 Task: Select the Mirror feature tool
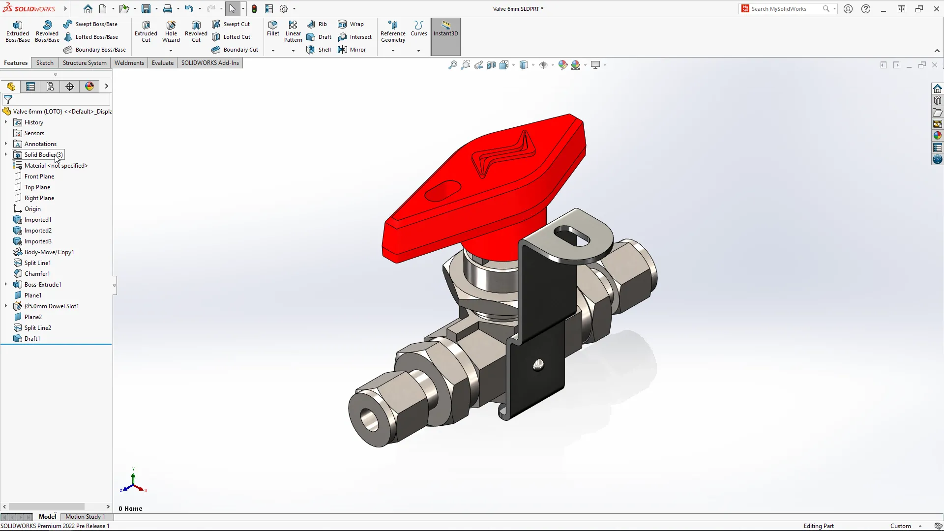pos(353,49)
